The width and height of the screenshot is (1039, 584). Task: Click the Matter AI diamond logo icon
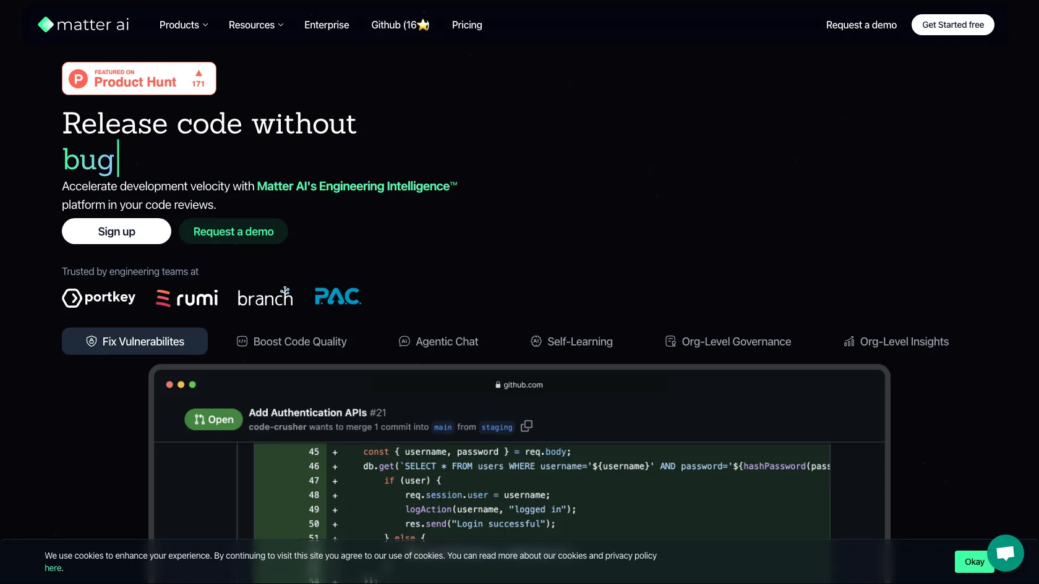46,25
